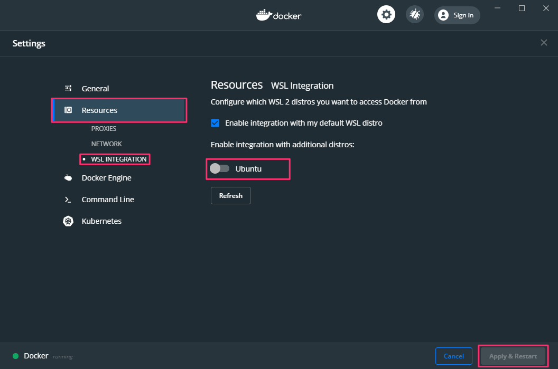Expand the PROXIES resources subsection
The width and height of the screenshot is (558, 369).
pos(104,128)
